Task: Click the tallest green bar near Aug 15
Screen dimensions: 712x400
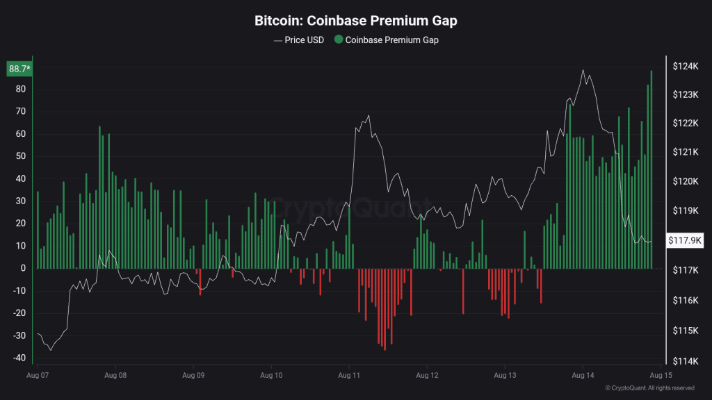Action: [x=651, y=169]
